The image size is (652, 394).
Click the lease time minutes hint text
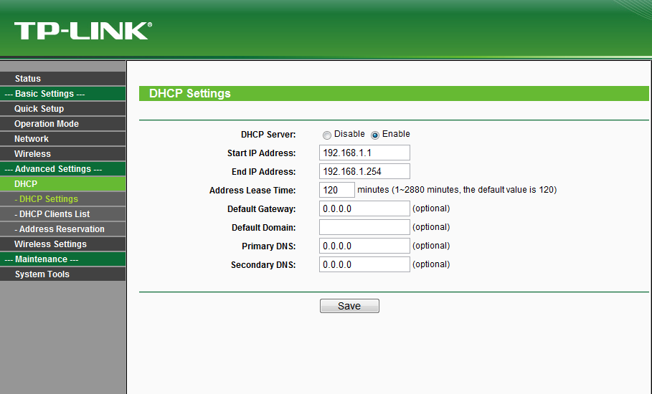pos(457,190)
